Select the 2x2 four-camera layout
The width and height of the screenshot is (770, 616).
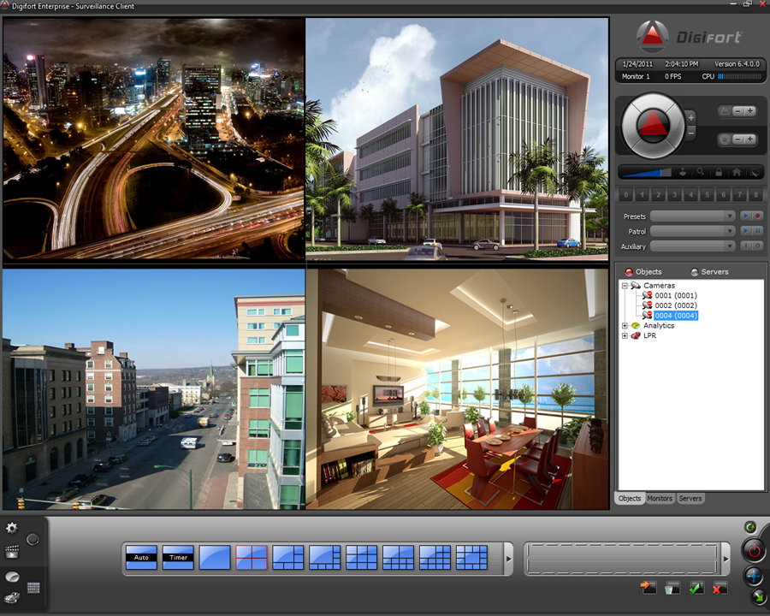click(x=252, y=558)
